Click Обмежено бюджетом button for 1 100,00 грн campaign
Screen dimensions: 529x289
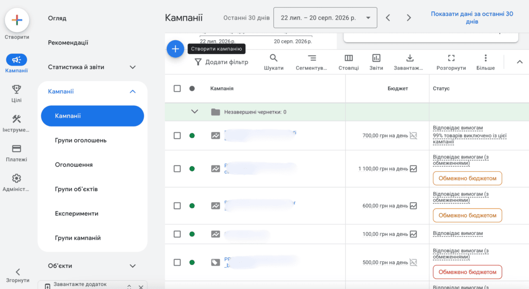click(467, 178)
